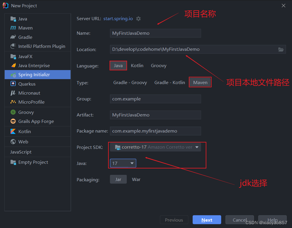Click the Cancel button
Viewport: 292px width, 228px height.
(x=240, y=220)
